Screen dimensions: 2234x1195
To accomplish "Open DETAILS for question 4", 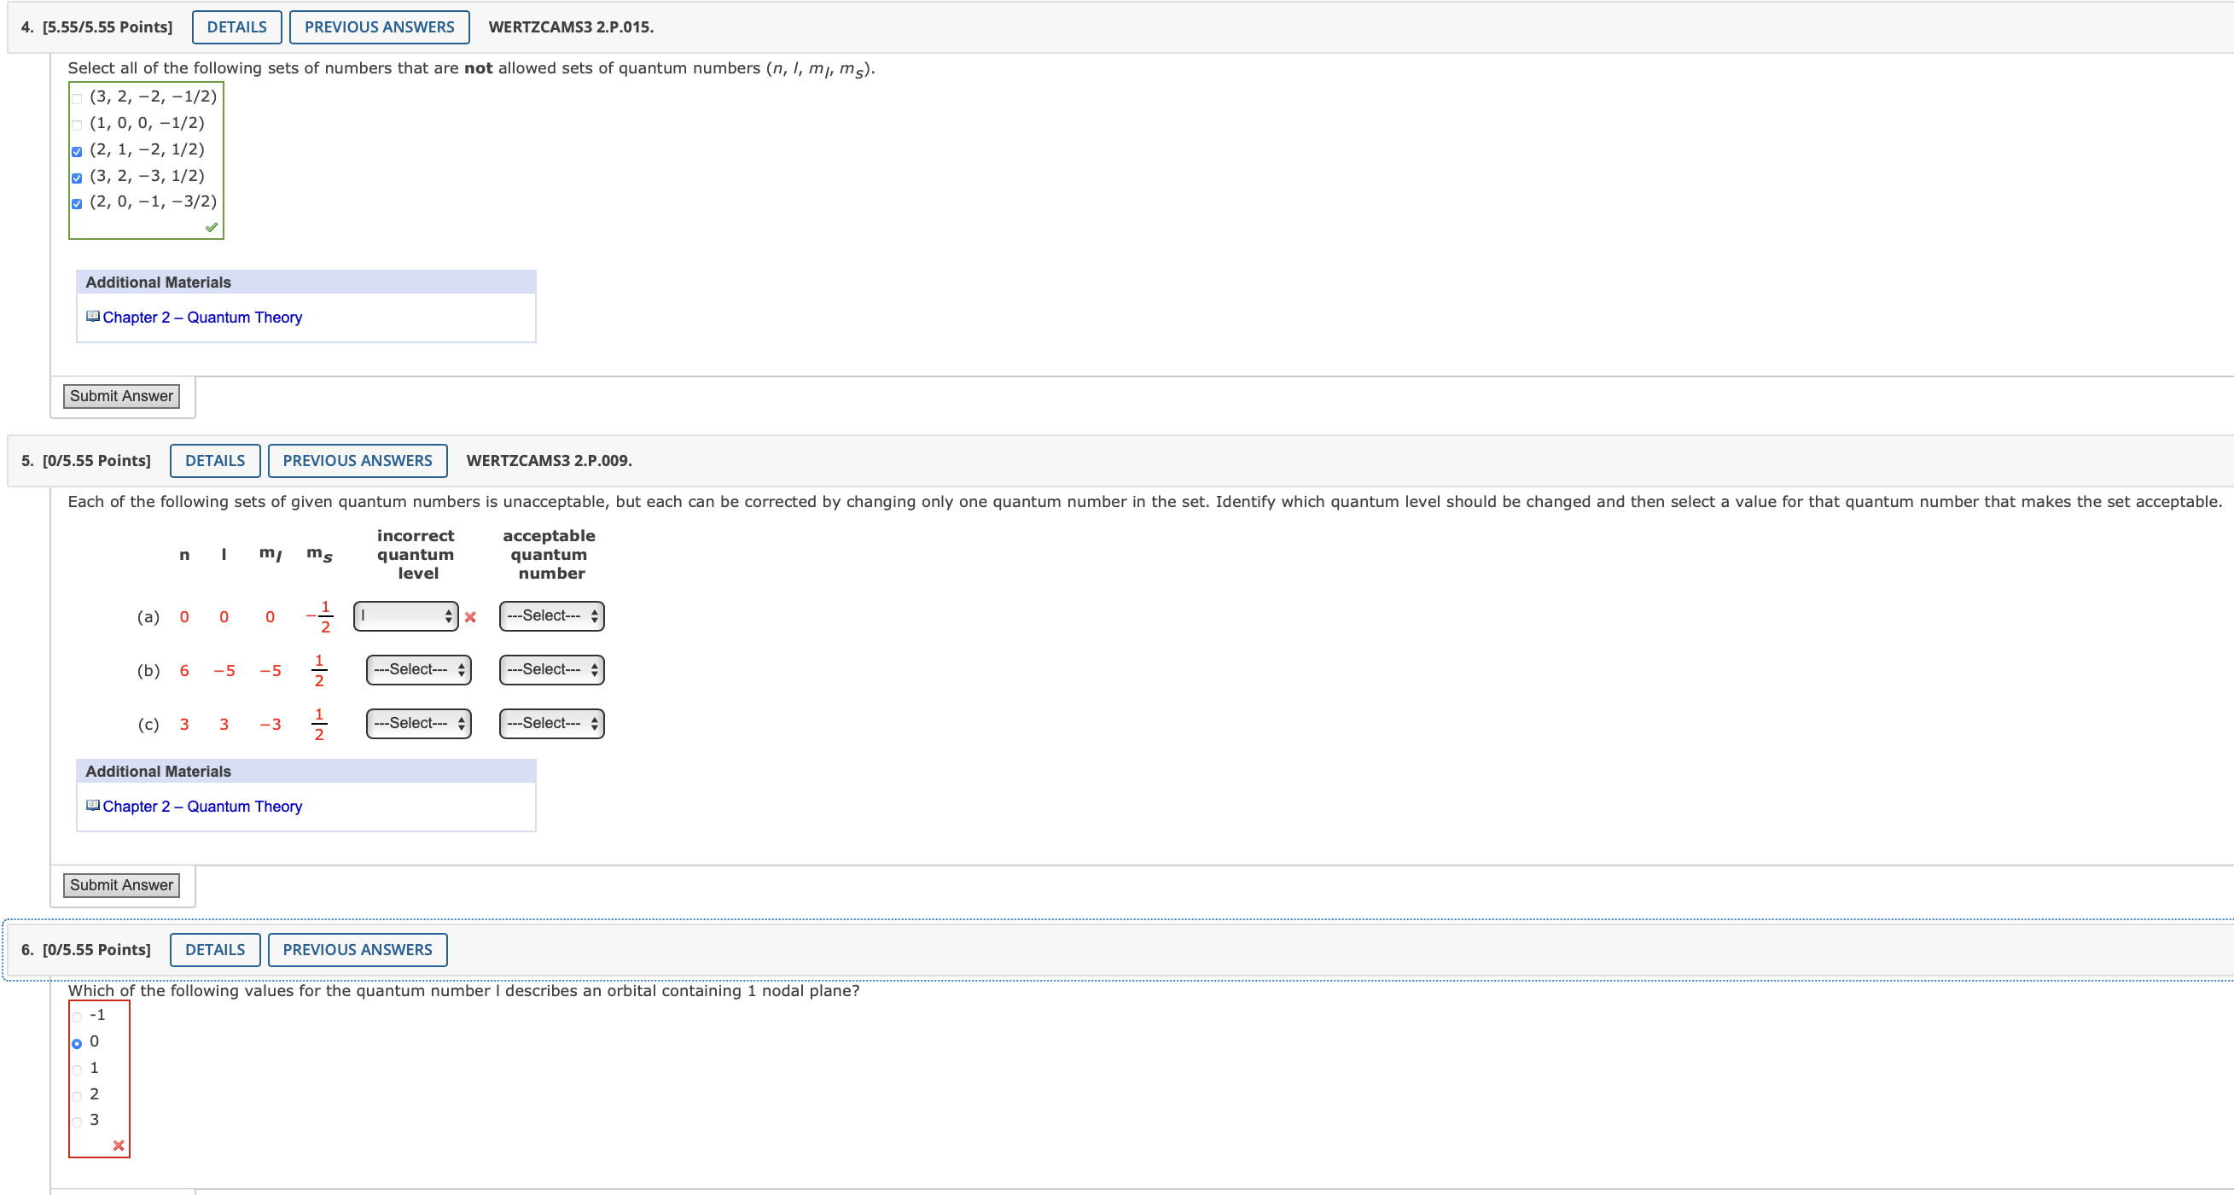I will (236, 26).
